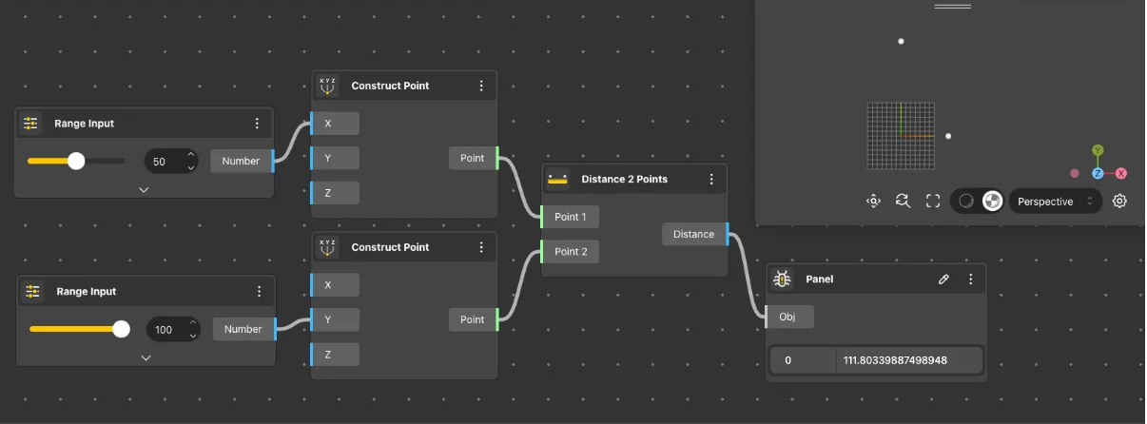Switch viewport to shaded display mode
Screen dimensions: 1147x424
[x=965, y=201]
